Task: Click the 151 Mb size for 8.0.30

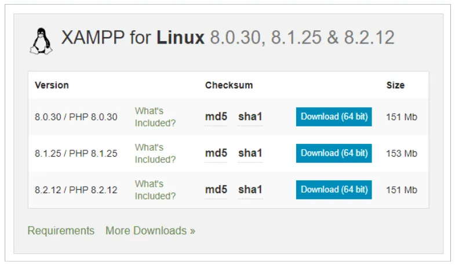Action: [x=402, y=117]
